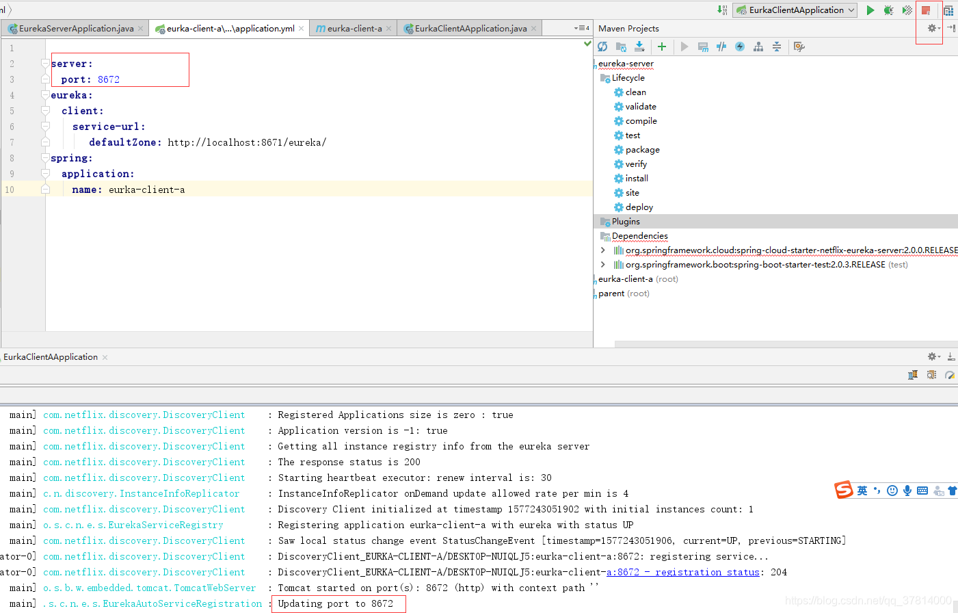Image resolution: width=958 pixels, height=613 pixels.
Task: Select the validate lifecycle goal
Action: click(641, 107)
